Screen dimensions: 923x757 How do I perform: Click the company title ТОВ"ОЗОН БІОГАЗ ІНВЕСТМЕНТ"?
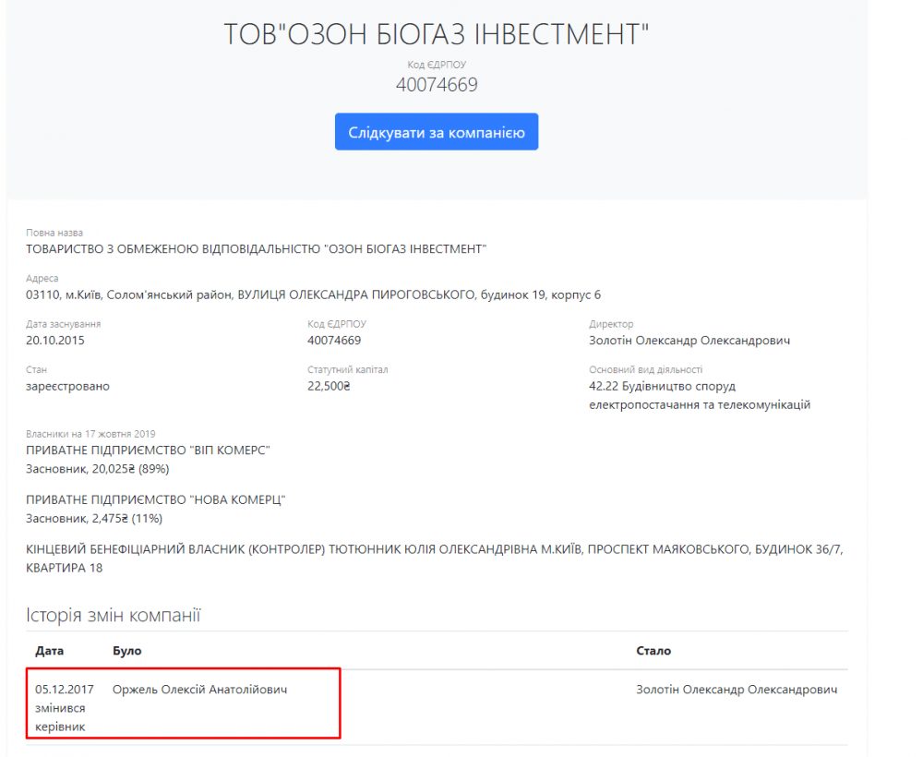[437, 35]
